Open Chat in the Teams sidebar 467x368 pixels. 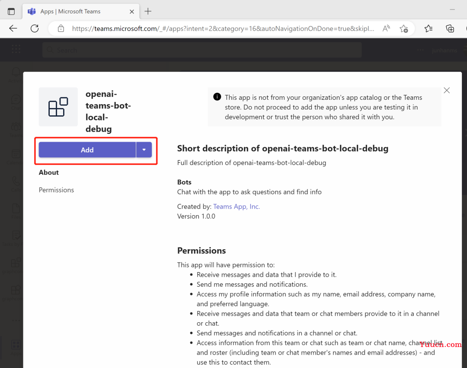(16, 102)
